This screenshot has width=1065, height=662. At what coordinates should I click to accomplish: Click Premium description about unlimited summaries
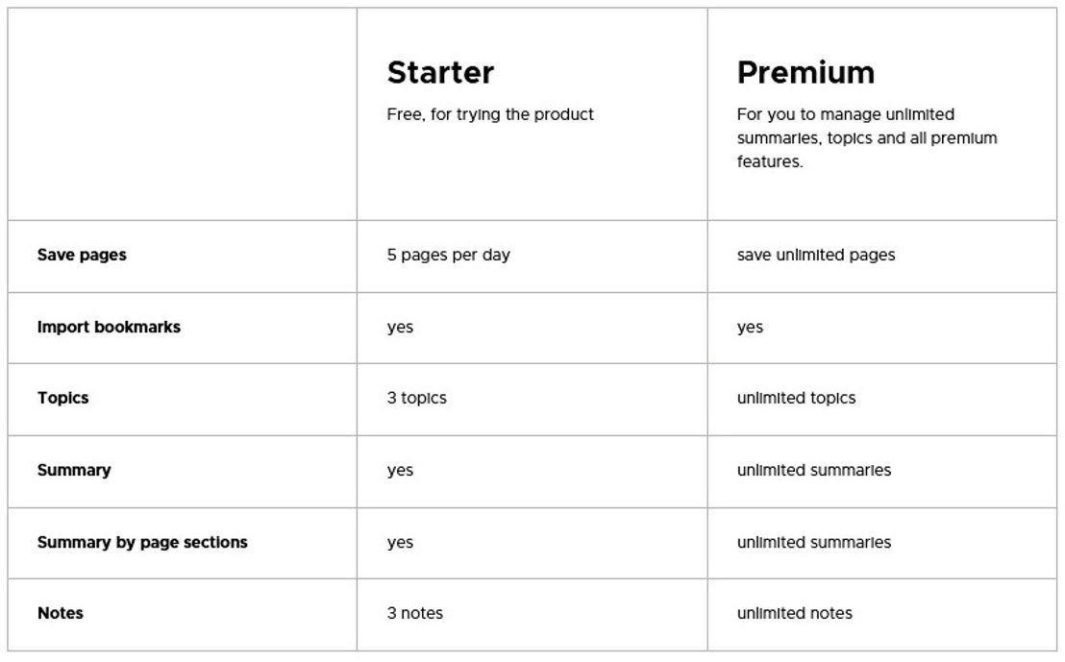[x=867, y=137]
